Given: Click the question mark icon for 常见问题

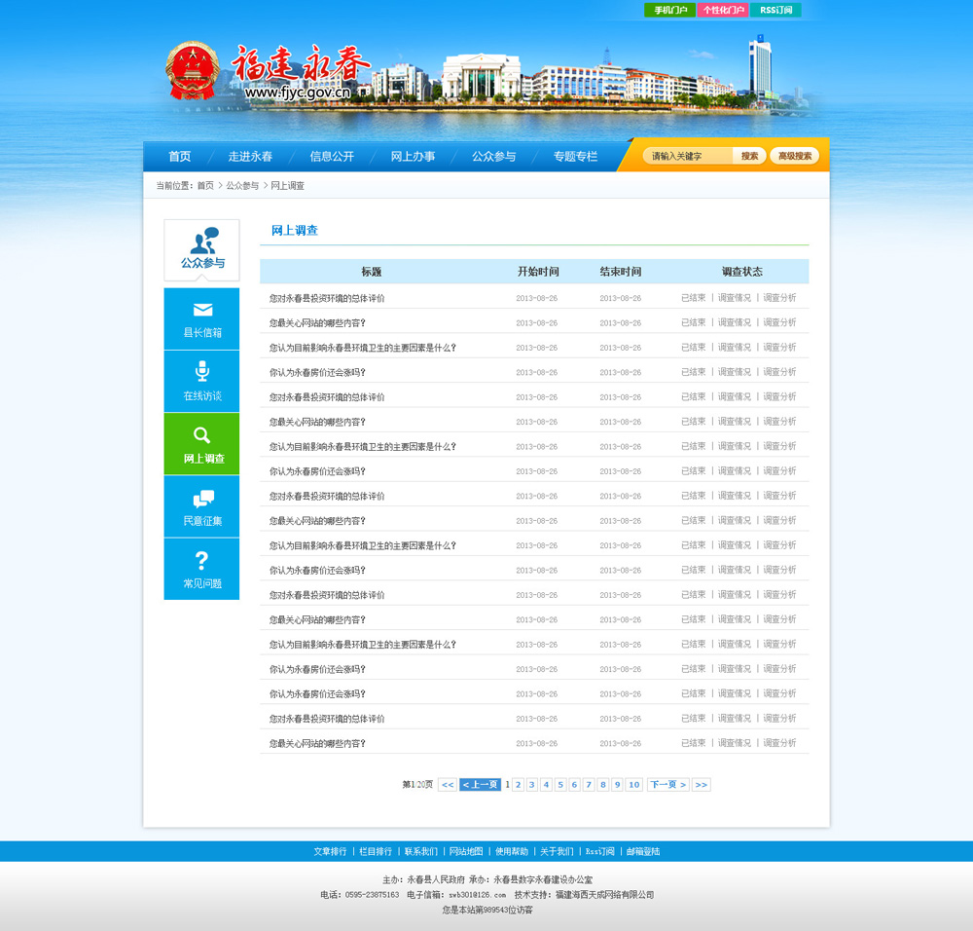Looking at the screenshot, I should (x=201, y=560).
